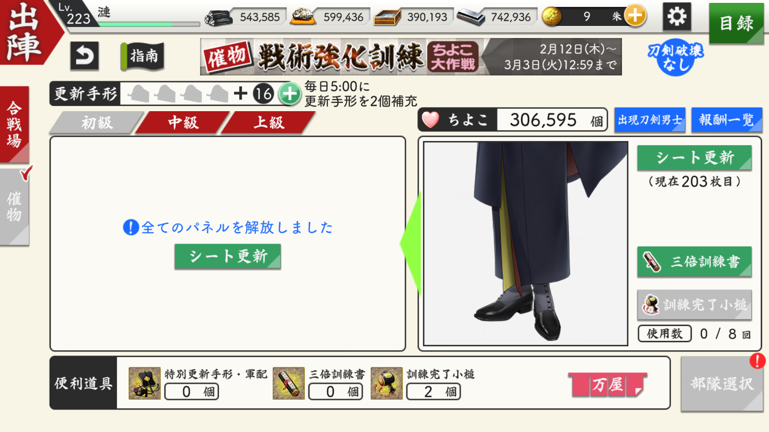Viewport: 769px width, 432px height.
Task: Select the checked 催物 side tab
Action: coord(14,207)
